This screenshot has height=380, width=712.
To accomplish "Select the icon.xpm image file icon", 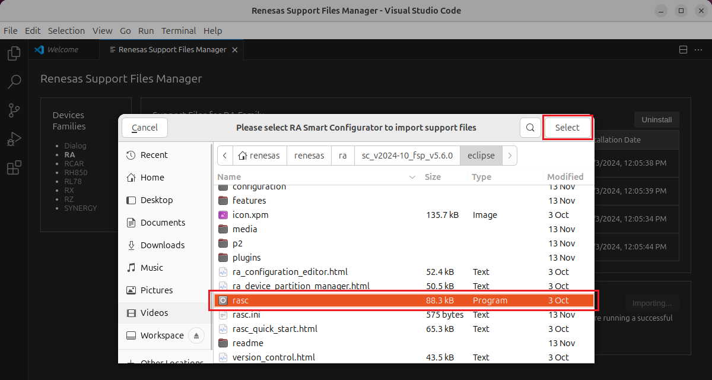I will tap(223, 215).
